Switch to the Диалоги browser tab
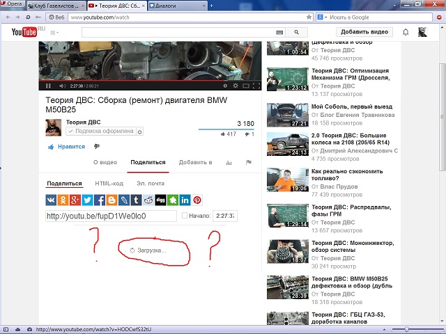 [178, 6]
